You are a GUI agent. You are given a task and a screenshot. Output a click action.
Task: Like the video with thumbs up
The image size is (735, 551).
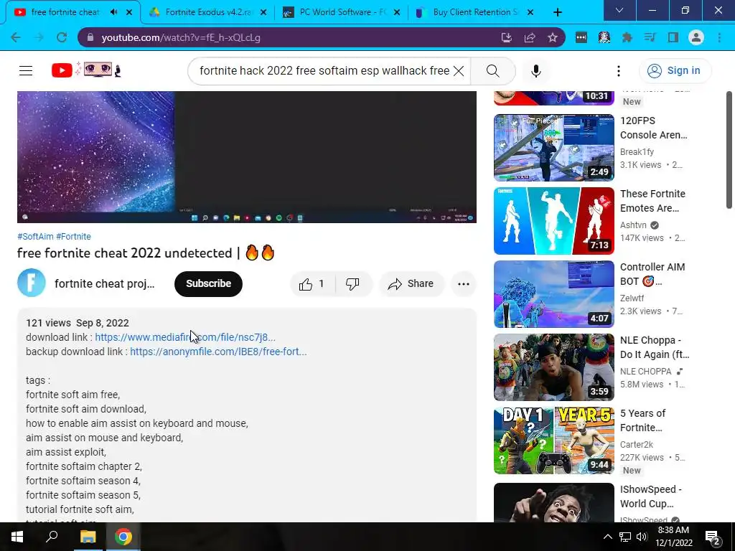point(312,284)
